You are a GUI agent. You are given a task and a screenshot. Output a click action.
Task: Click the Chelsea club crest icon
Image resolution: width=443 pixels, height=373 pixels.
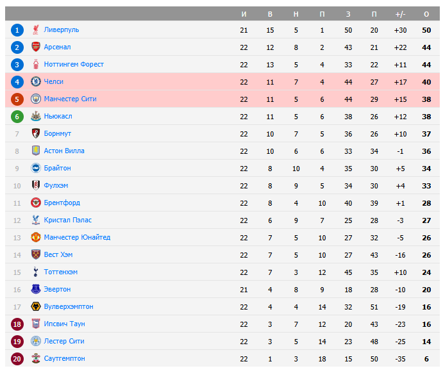coord(36,82)
